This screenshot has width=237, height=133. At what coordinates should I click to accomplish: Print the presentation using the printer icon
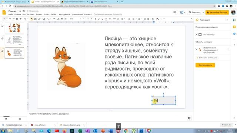point(17,19)
